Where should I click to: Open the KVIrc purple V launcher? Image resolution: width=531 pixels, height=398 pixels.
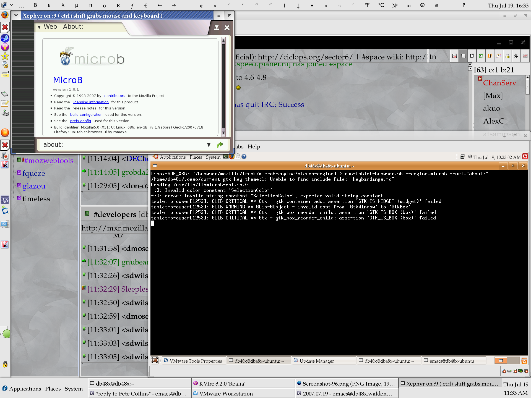pos(5,47)
